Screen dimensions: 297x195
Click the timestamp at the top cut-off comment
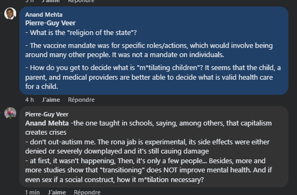click(x=30, y=1)
